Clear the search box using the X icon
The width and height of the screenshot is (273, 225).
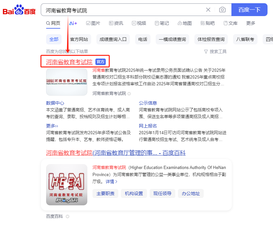click(208, 10)
